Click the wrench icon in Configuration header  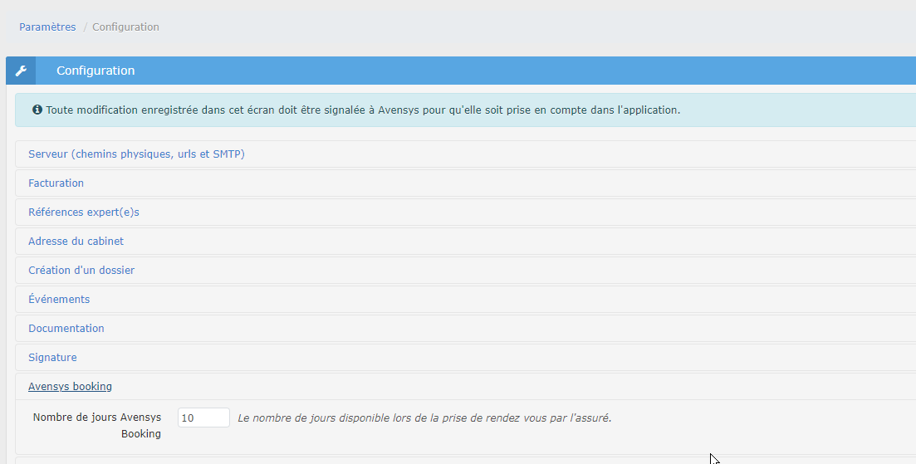(21, 71)
